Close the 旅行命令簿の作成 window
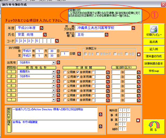 pos(163,5)
